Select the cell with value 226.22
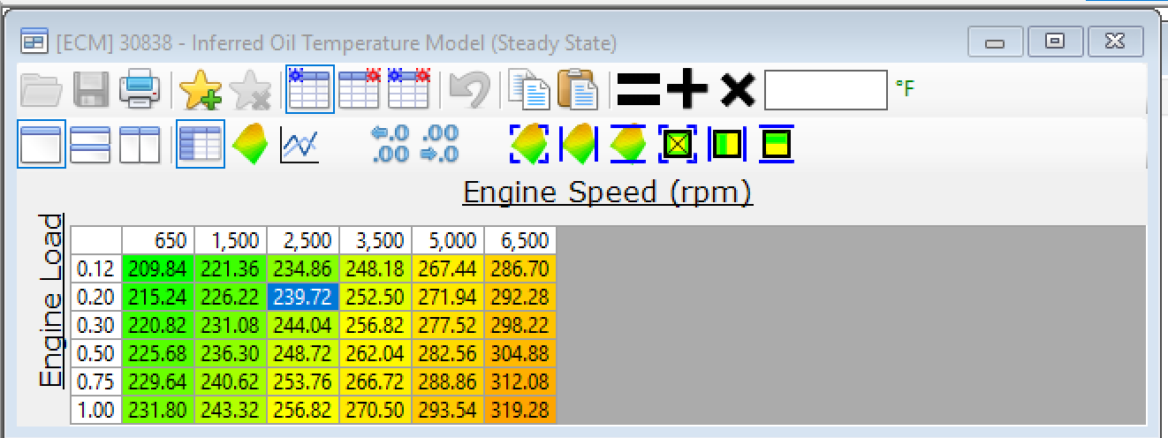1168x438 pixels. tap(231, 297)
